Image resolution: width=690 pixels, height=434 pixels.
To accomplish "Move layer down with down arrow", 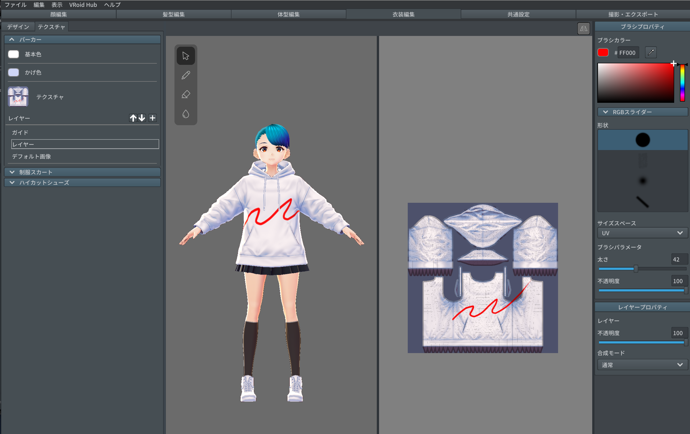I will point(142,118).
